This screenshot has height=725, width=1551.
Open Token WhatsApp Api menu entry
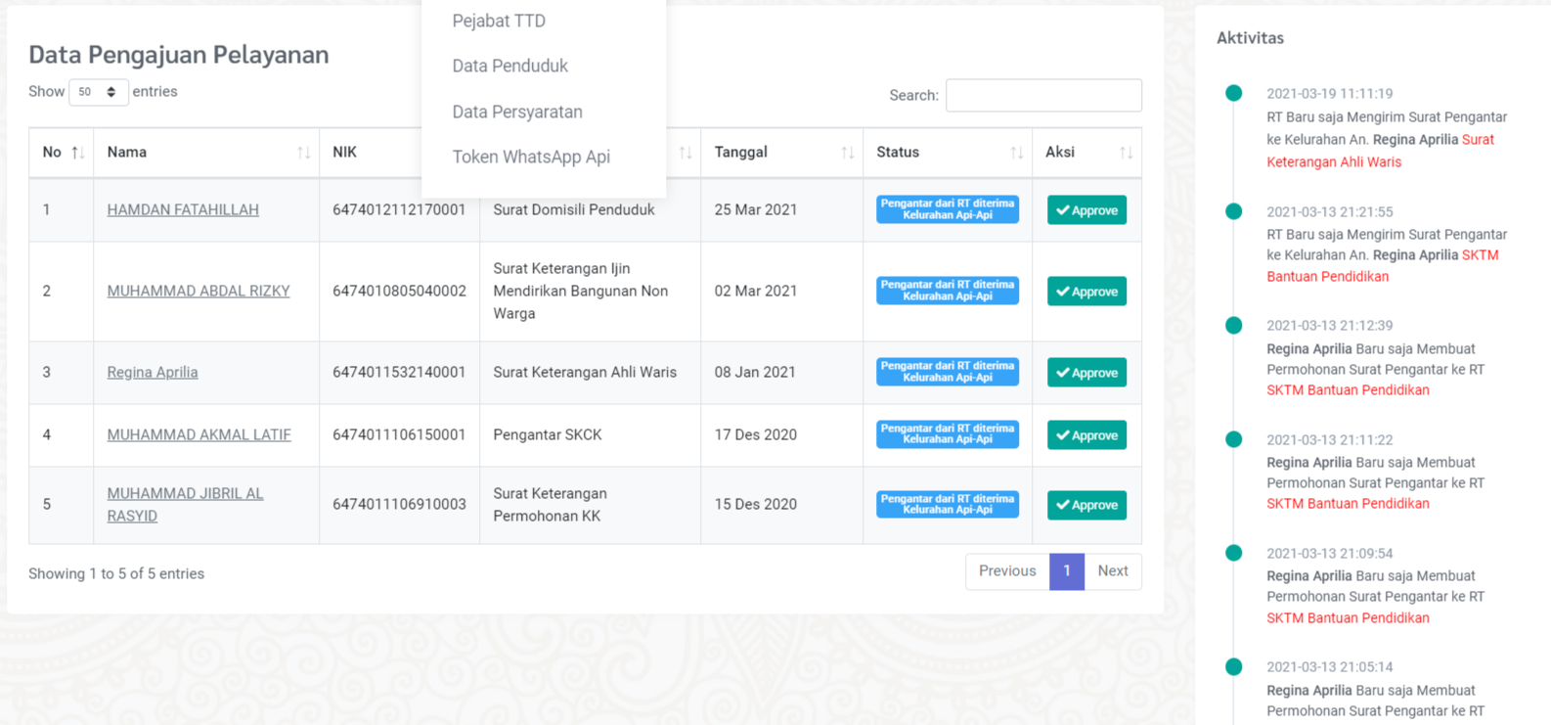531,157
